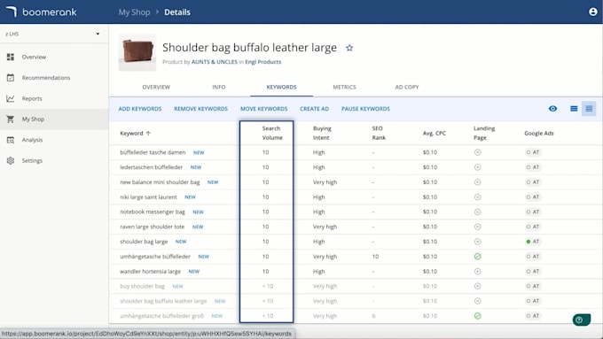This screenshot has width=603, height=339.
Task: Toggle Google Ads AT for notebook messenger bag
Action: pos(533,212)
